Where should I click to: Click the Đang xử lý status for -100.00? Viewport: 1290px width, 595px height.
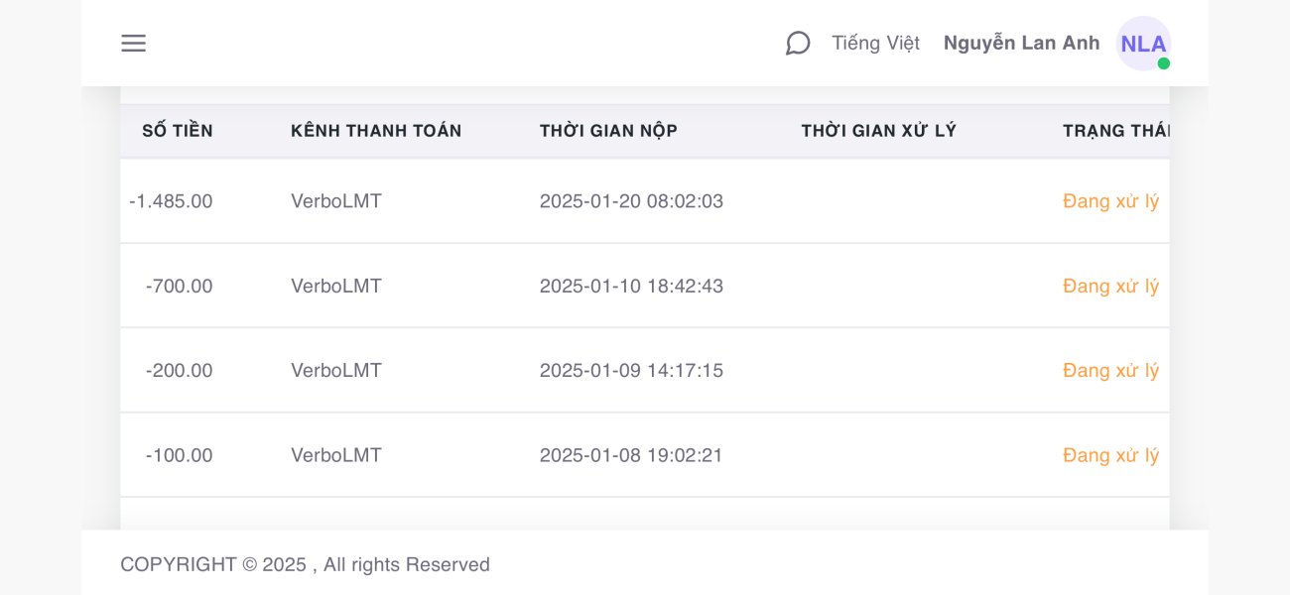point(1110,455)
